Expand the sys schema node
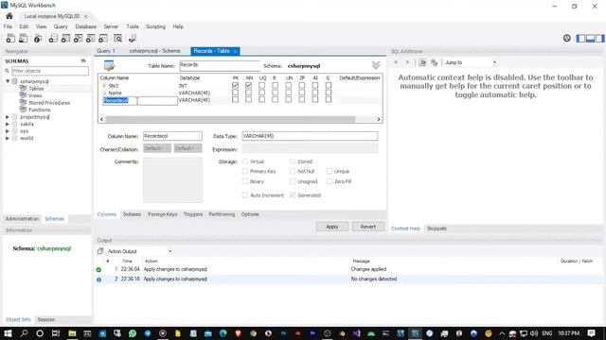 [8, 131]
